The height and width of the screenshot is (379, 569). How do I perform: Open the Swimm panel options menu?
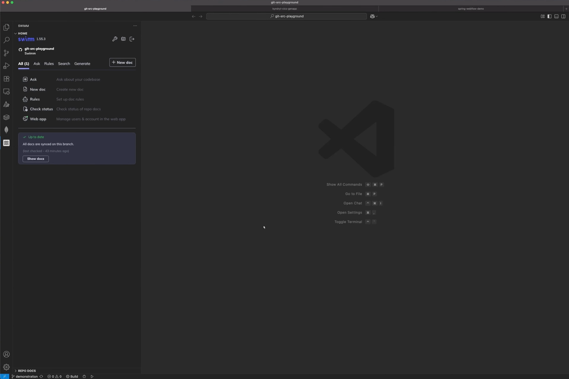point(135,26)
